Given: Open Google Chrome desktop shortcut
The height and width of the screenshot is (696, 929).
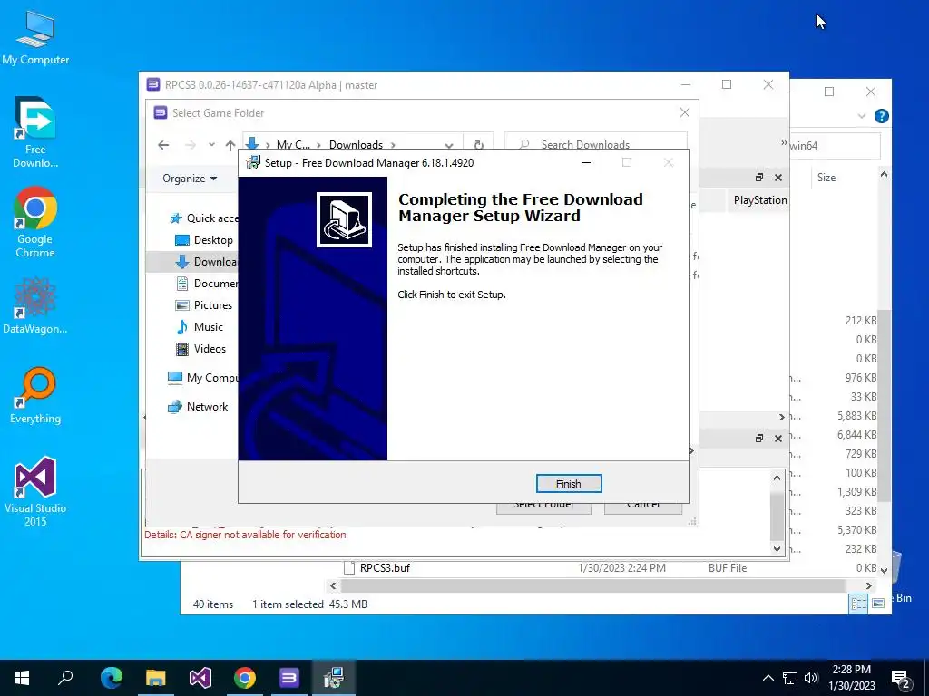Looking at the screenshot, I should click(35, 222).
